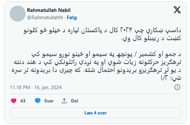Open the Rahmatullah Nabil display name
The image size is (190, 125).
tap(49, 10)
